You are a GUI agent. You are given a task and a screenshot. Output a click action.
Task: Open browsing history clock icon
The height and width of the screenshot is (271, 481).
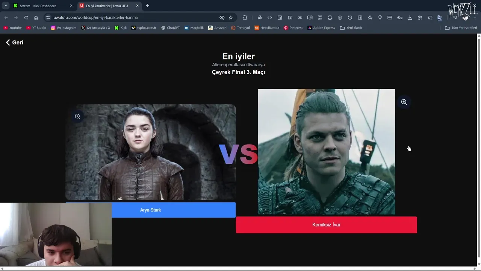pyautogui.click(x=350, y=17)
